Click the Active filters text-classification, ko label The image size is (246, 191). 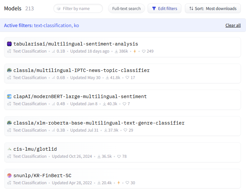click(x=41, y=25)
